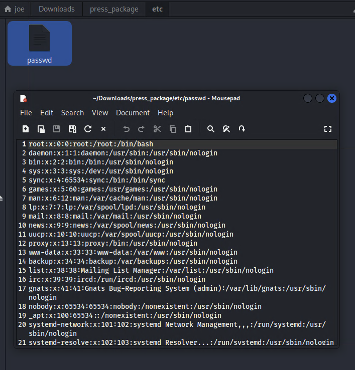355x370 pixels.
Task: Click the list Mailing List Manager line
Action: pos(151,270)
